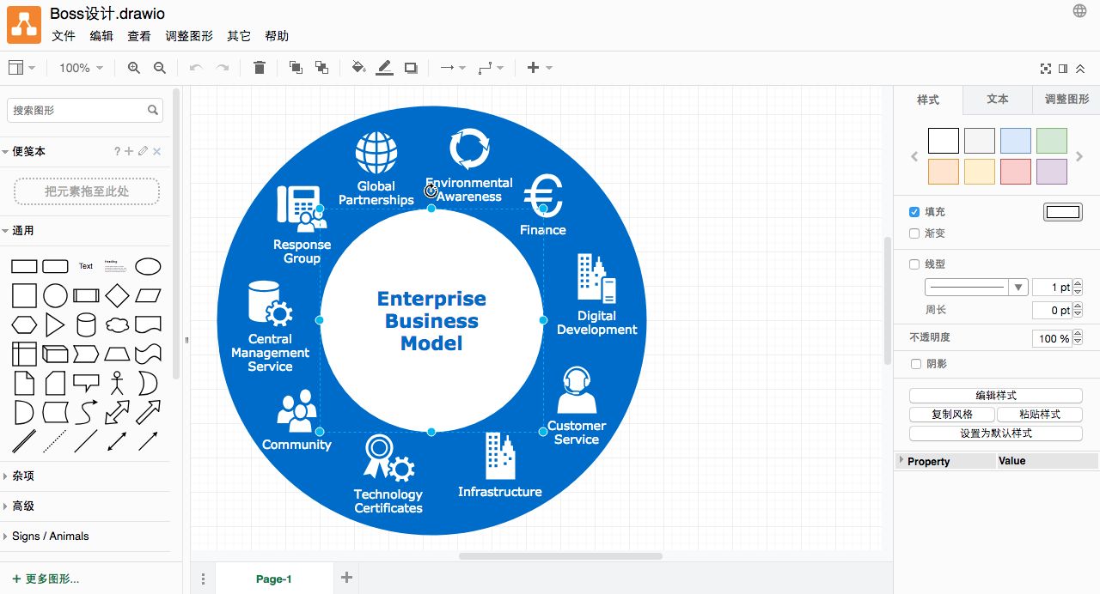Enable the 渐变 gradient checkbox
This screenshot has width=1100, height=594.
[914, 233]
